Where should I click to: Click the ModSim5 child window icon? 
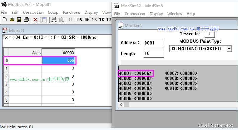(x=121, y=25)
